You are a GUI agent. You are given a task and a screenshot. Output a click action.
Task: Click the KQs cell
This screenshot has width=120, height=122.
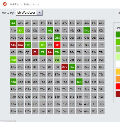pos(28,30)
